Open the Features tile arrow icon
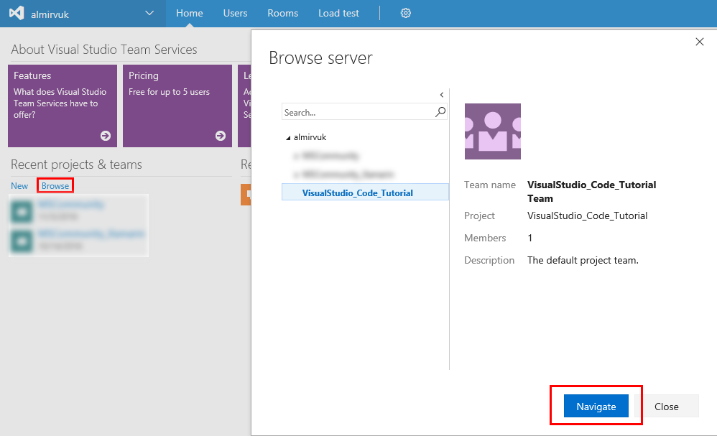 [106, 136]
